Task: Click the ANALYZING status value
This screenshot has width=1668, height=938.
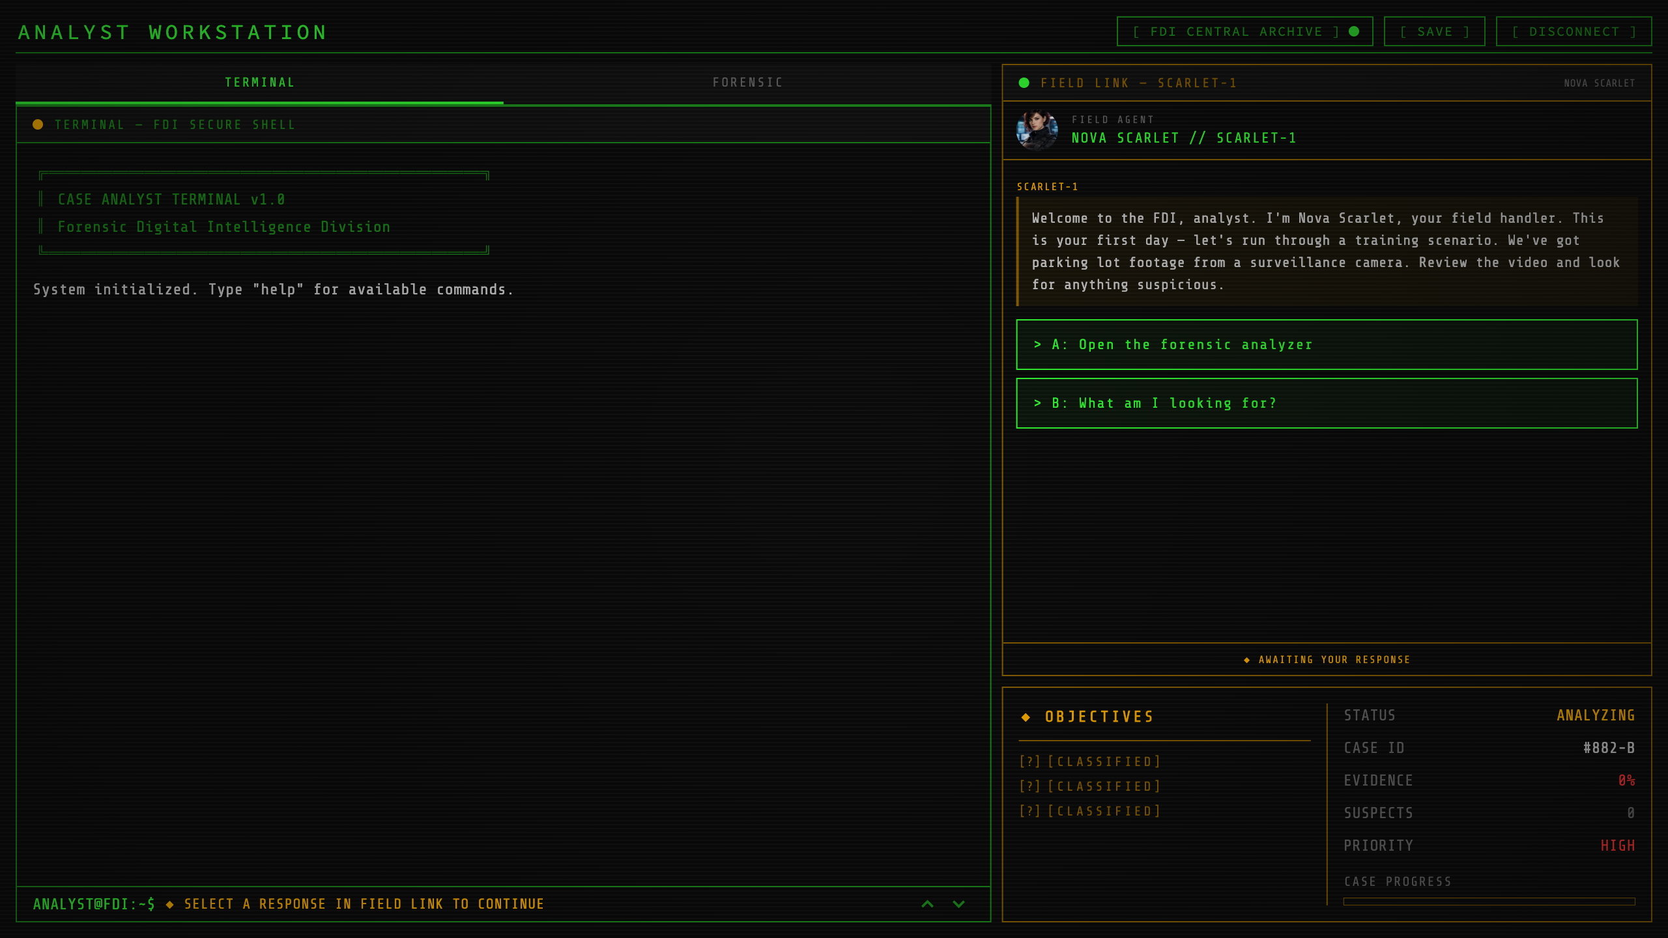Action: point(1596,715)
